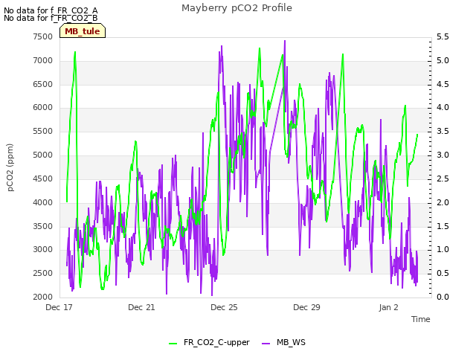The width and height of the screenshot is (476, 357).
Task: Click the Dec 17 date tick
Action: click(59, 307)
